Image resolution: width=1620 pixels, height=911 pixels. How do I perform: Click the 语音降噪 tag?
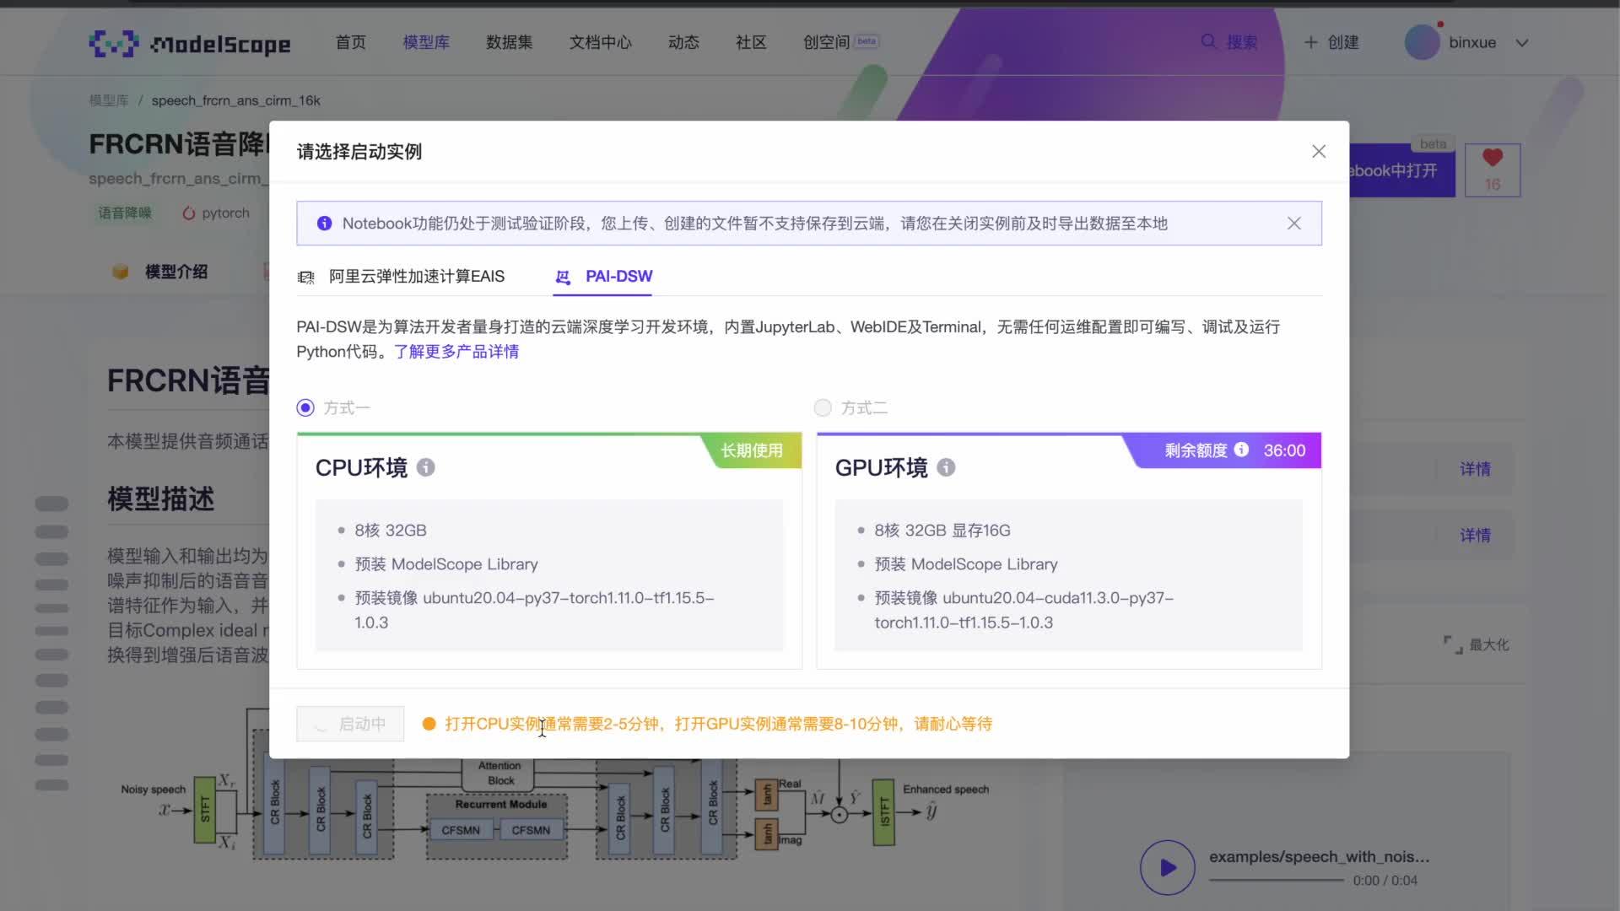pyautogui.click(x=125, y=213)
